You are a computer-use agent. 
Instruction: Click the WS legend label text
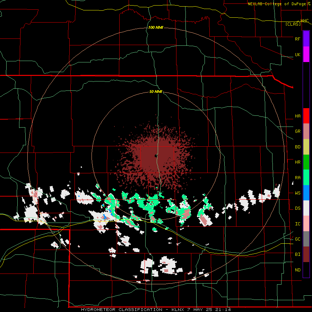tap(298, 193)
